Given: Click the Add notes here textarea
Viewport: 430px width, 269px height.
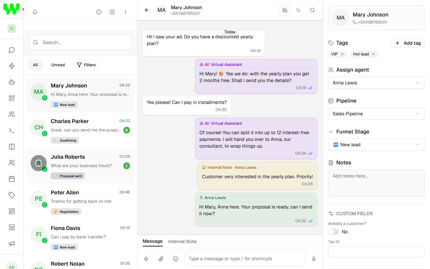Looking at the screenshot, I should (376, 183).
